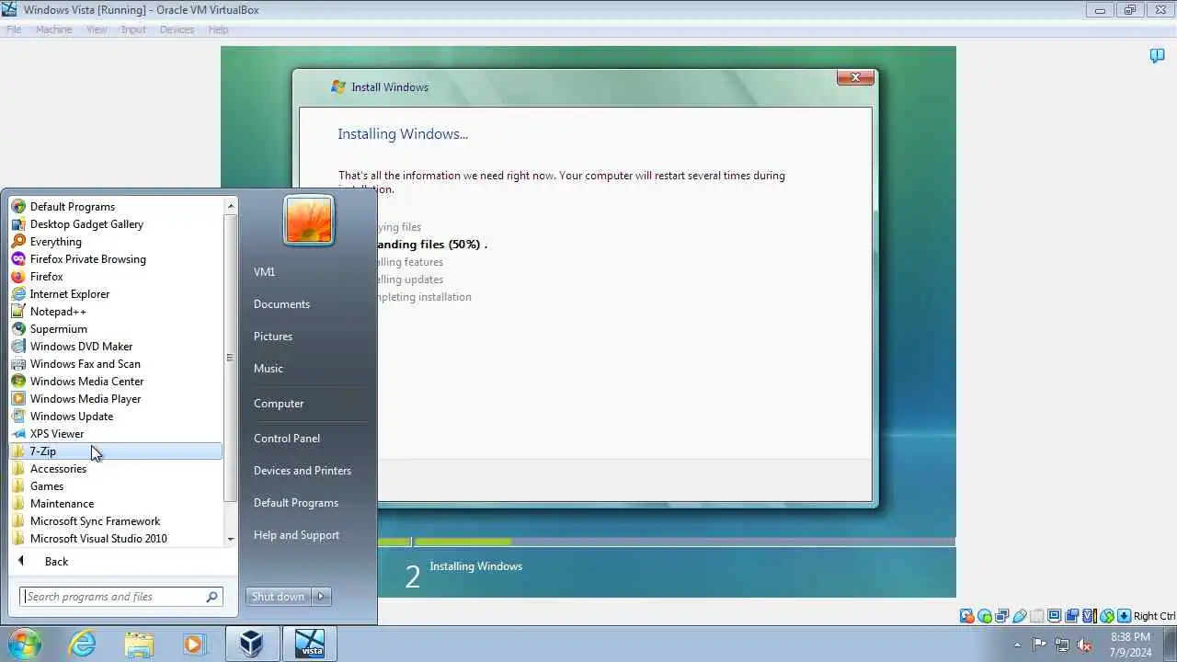1177x662 pixels.
Task: Expand the 7-Zip folder
Action: [x=116, y=451]
